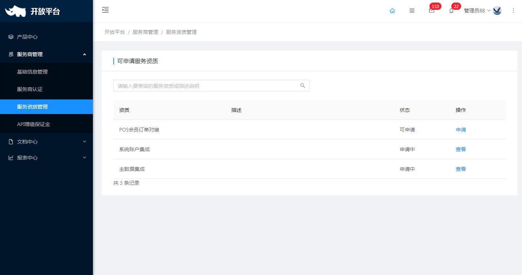Expand 文档中心 using its down chevron
This screenshot has width=522, height=275.
tap(85, 142)
